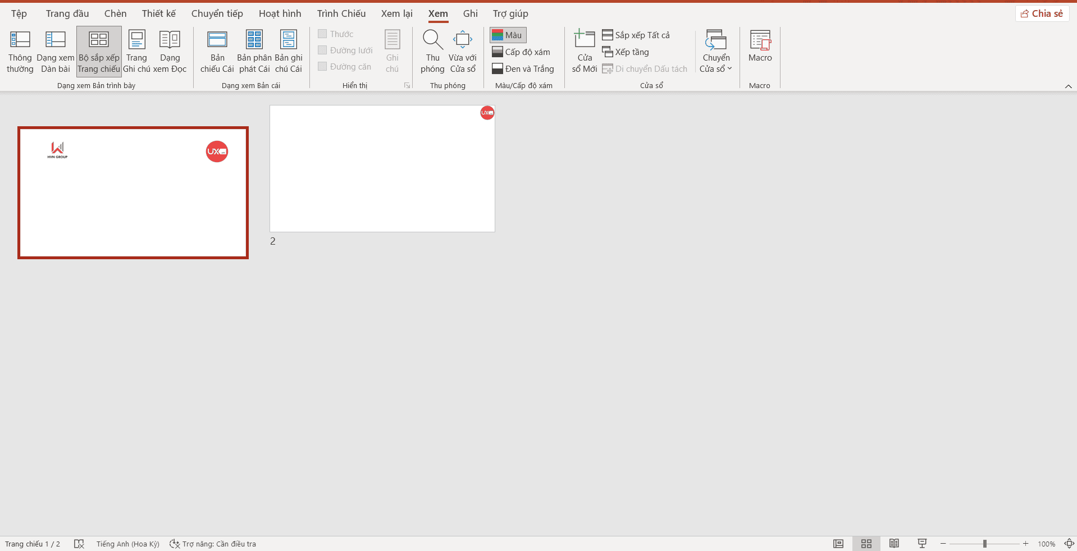Open Trang Ghi chú notes page view
Image resolution: width=1077 pixels, height=551 pixels.
pos(136,52)
